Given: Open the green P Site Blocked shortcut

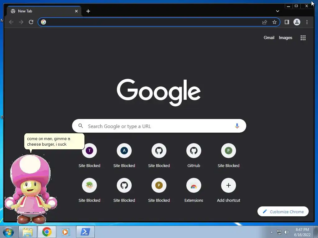Looking at the screenshot, I should pos(228,156).
